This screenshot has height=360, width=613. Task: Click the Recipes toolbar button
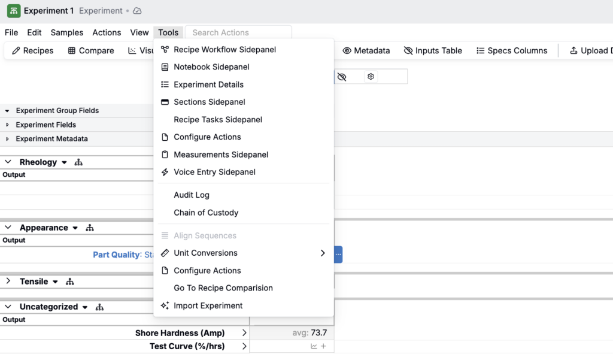click(33, 51)
